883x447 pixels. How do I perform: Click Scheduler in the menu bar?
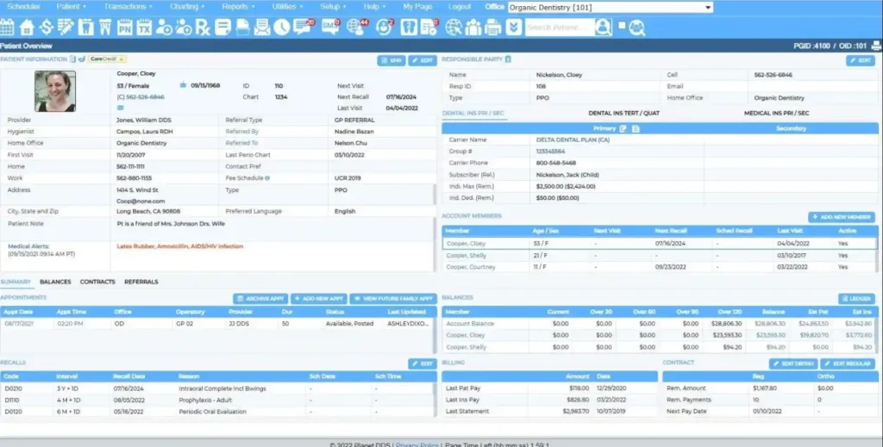click(23, 7)
